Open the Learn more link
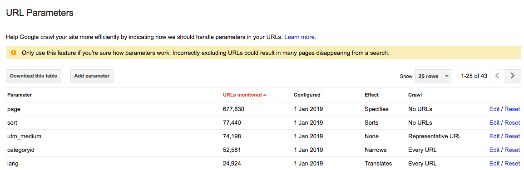Screen dimensions: 524x170 click(x=300, y=37)
